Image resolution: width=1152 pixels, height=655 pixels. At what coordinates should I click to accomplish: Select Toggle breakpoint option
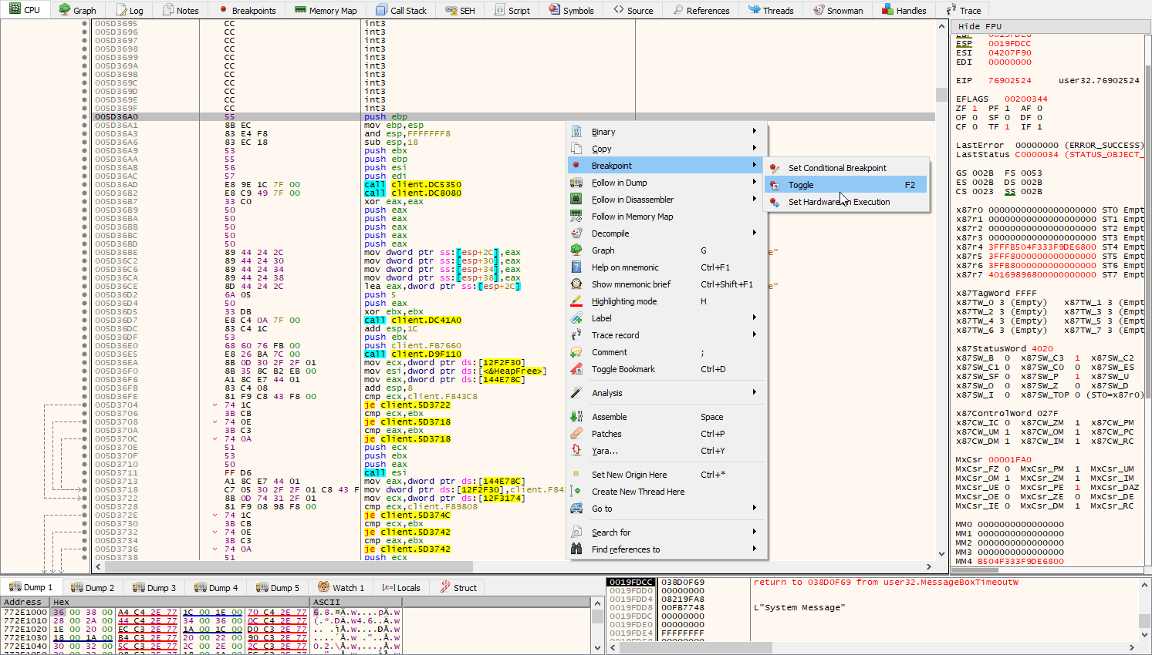tap(846, 185)
